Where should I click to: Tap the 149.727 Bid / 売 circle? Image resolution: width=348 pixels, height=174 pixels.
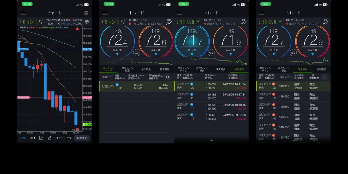click(274, 41)
